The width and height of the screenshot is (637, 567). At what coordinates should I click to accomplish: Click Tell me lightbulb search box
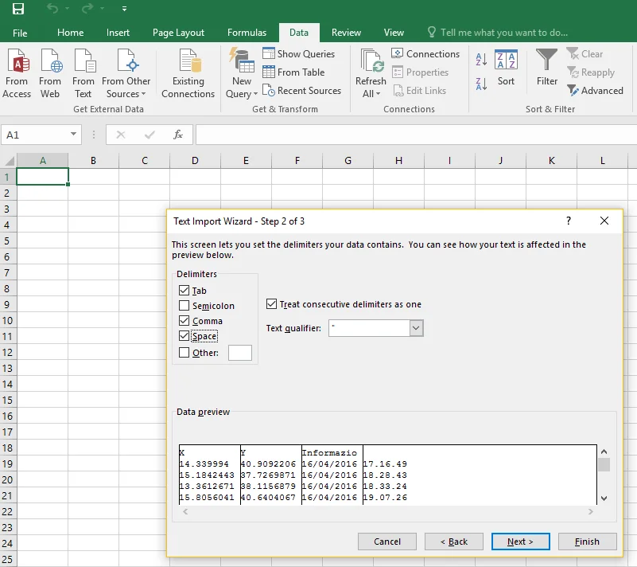coord(497,32)
